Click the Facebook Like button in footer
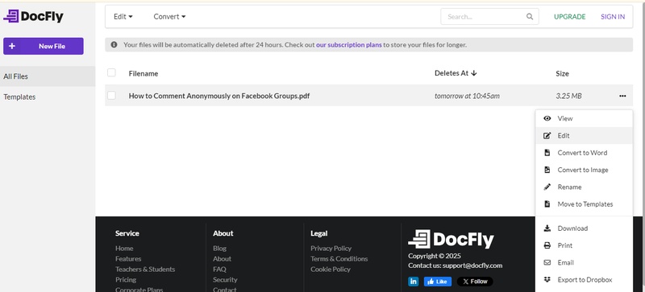Viewport: 645px width, 292px height. click(x=438, y=282)
